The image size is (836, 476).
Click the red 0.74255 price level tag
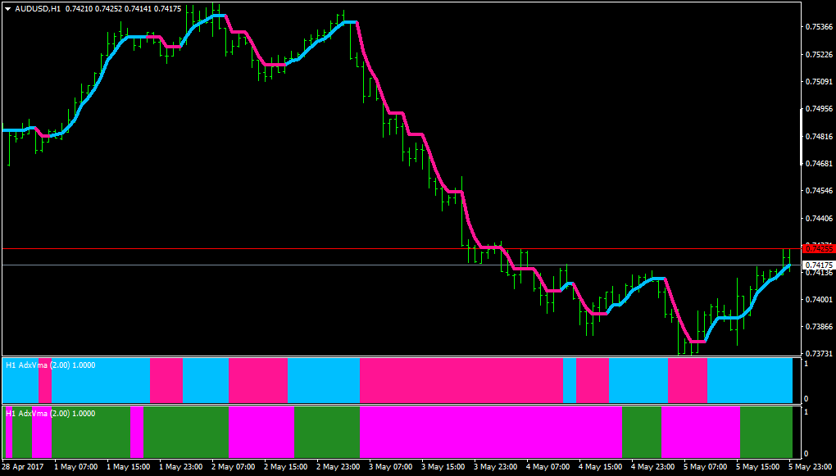point(819,248)
